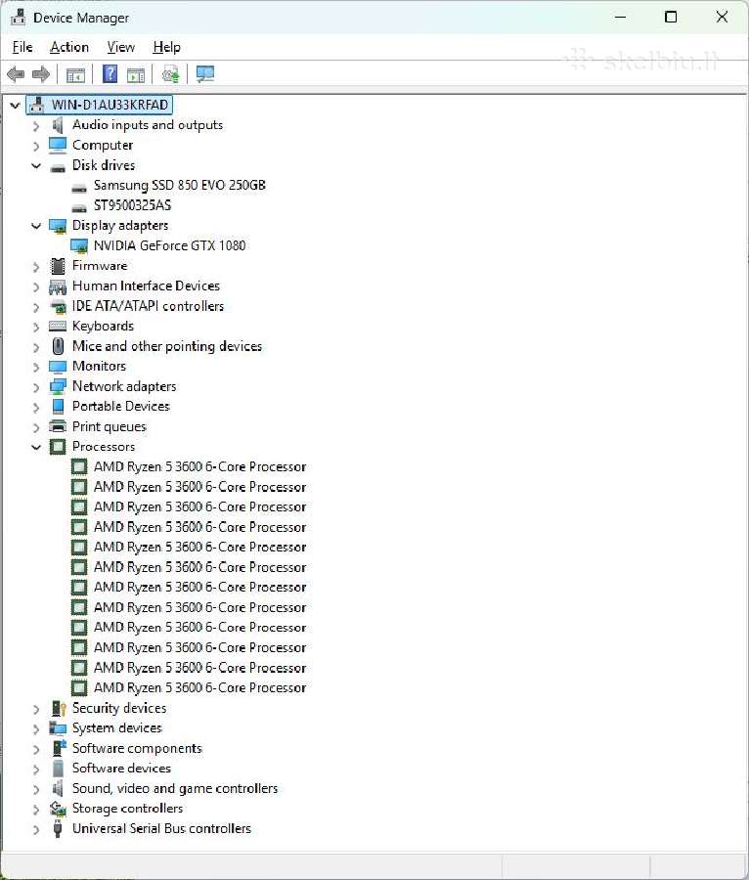Select Human Interface Devices label
Image resolution: width=749 pixels, height=880 pixels.
click(x=146, y=286)
